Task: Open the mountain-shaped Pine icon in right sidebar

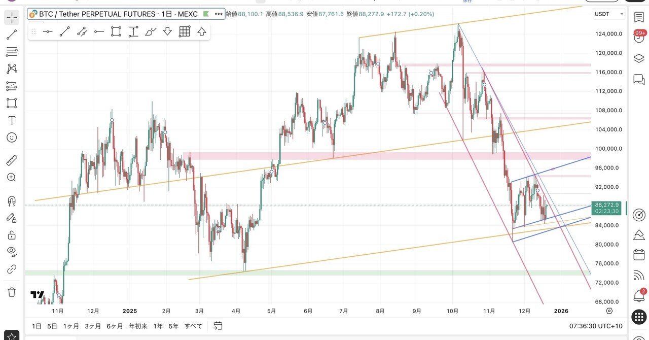Action: pyautogui.click(x=639, y=234)
